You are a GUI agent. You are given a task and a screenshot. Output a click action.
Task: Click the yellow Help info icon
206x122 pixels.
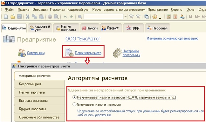point(155,17)
